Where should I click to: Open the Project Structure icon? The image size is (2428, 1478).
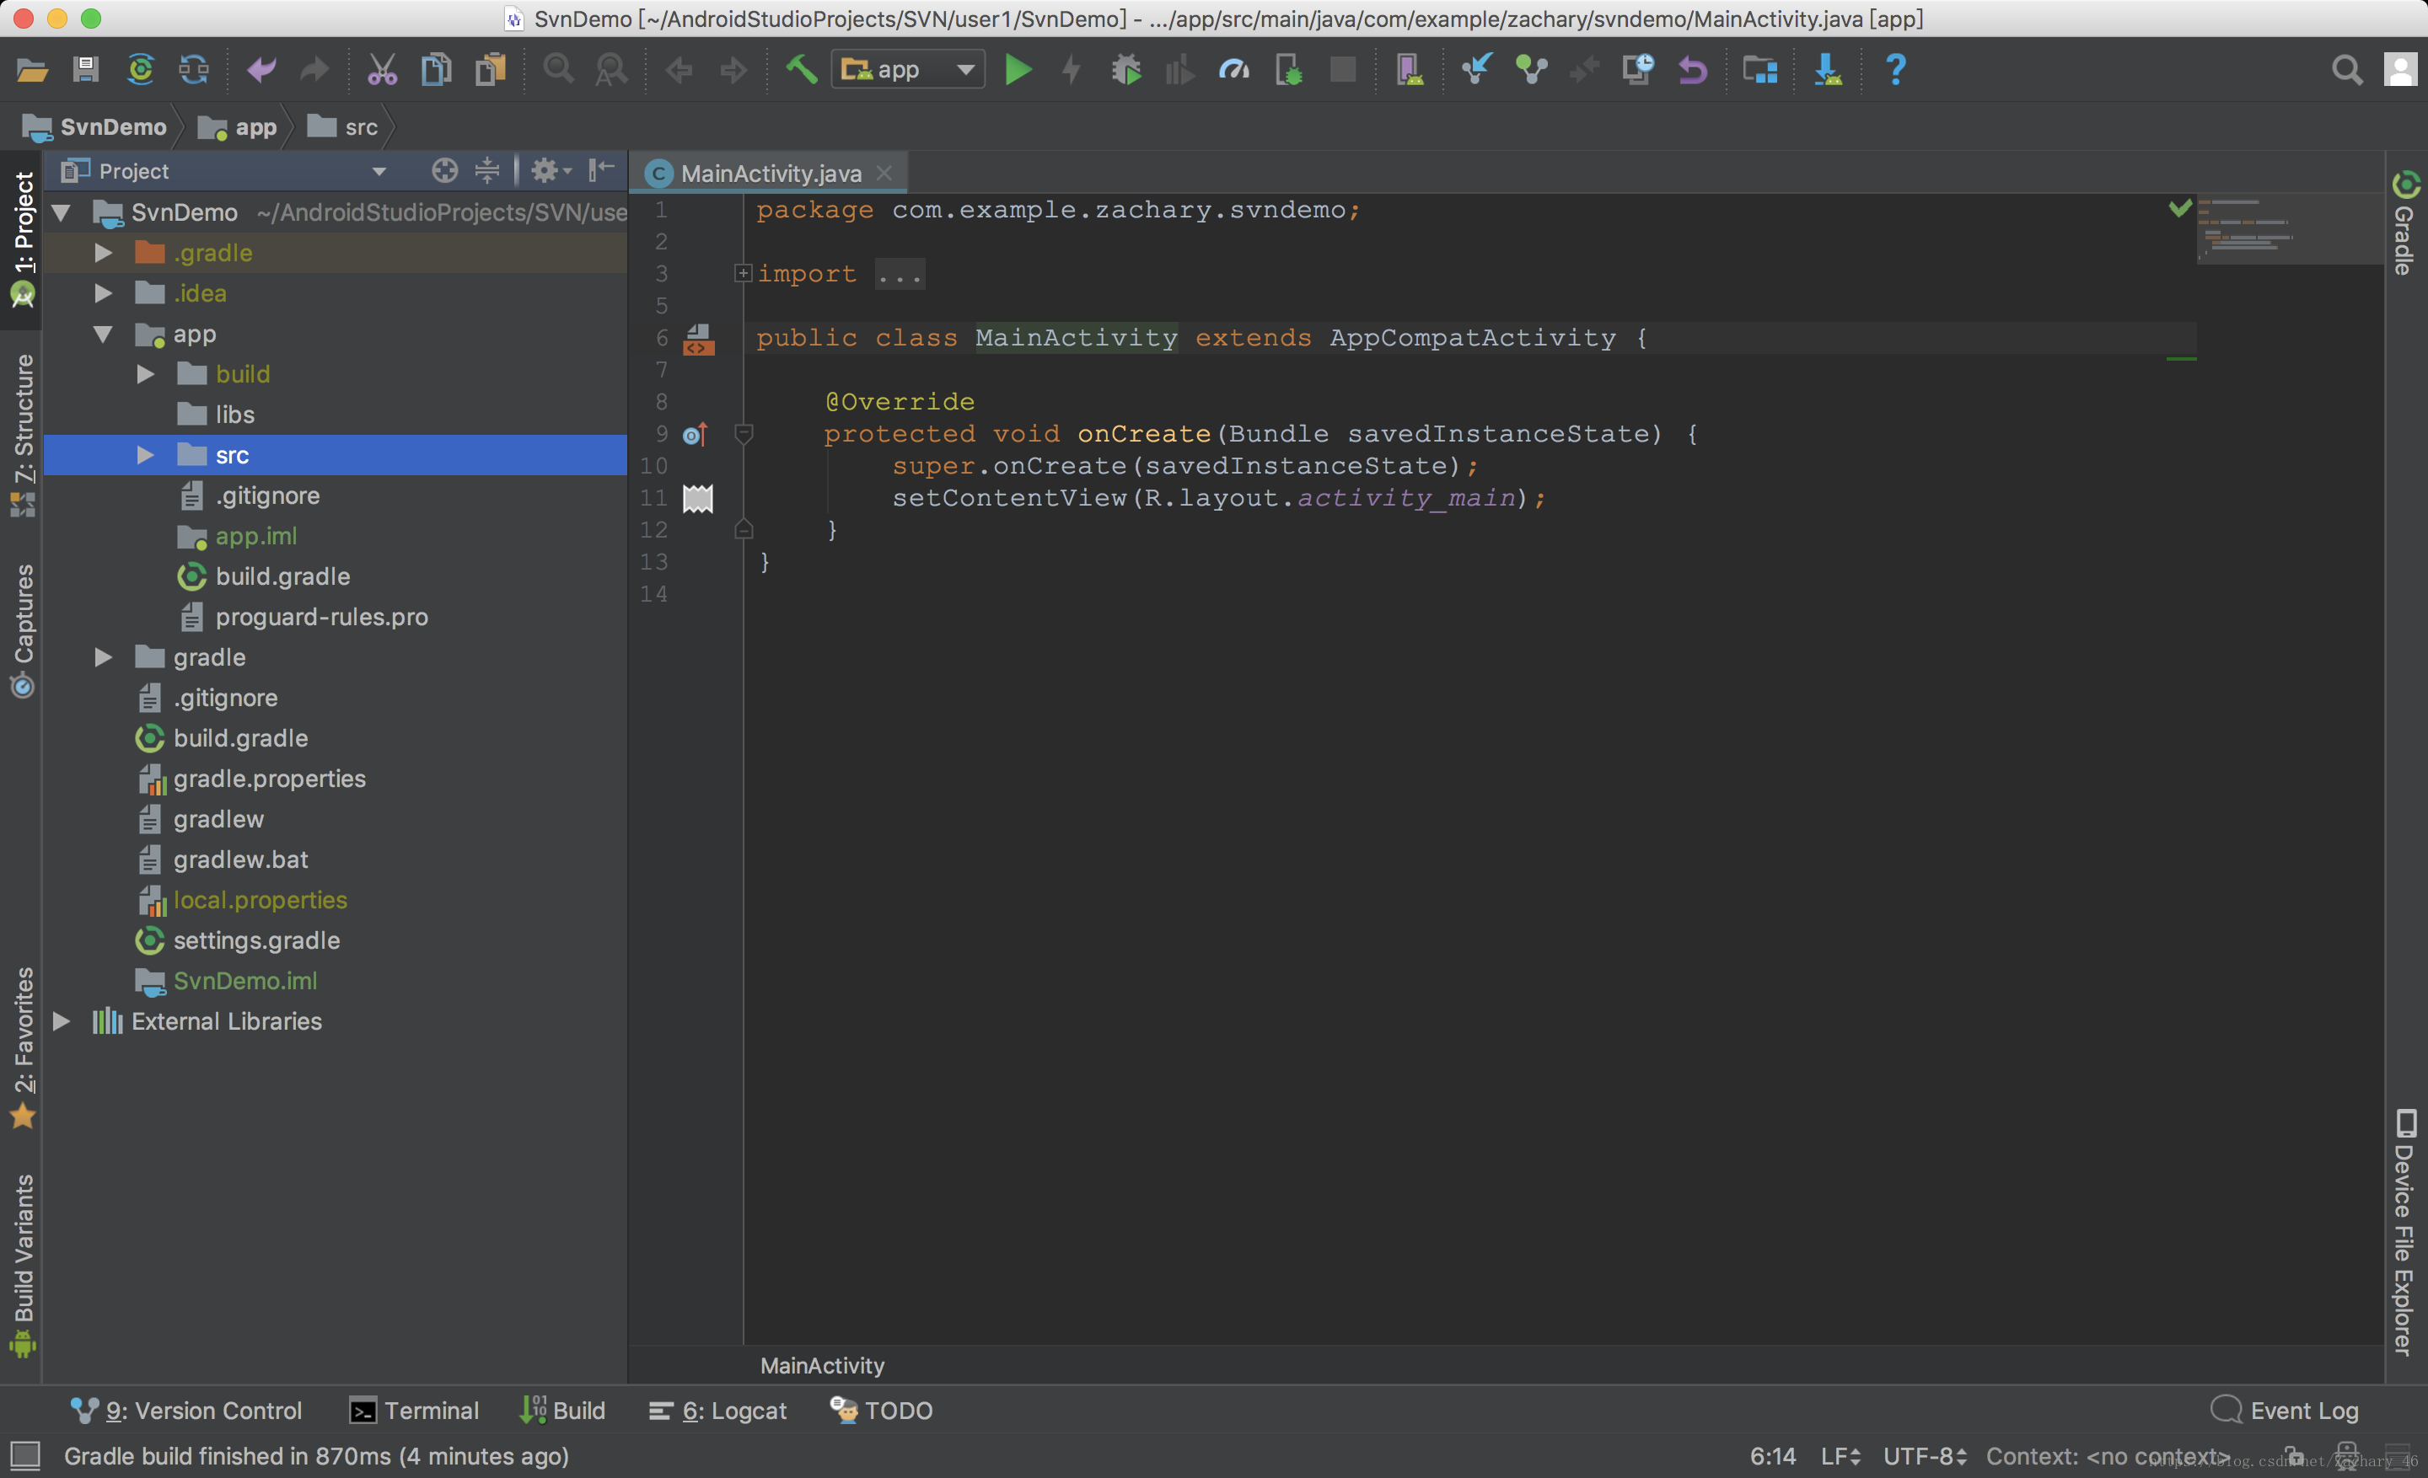click(x=1759, y=70)
